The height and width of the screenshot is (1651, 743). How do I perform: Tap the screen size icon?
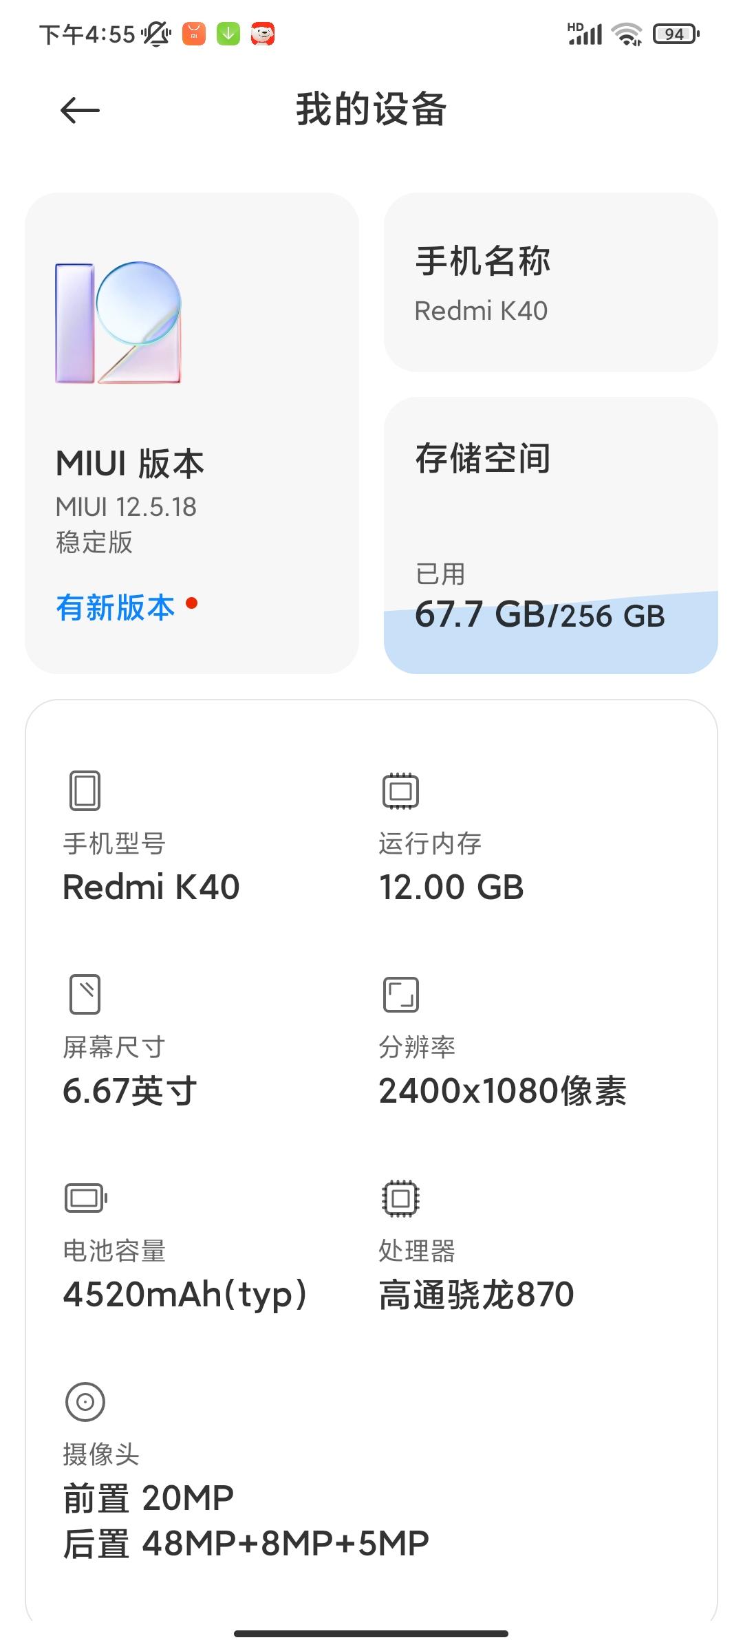click(85, 994)
